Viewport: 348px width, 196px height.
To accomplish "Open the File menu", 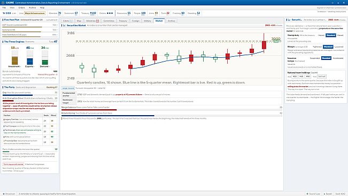I will [4, 7].
